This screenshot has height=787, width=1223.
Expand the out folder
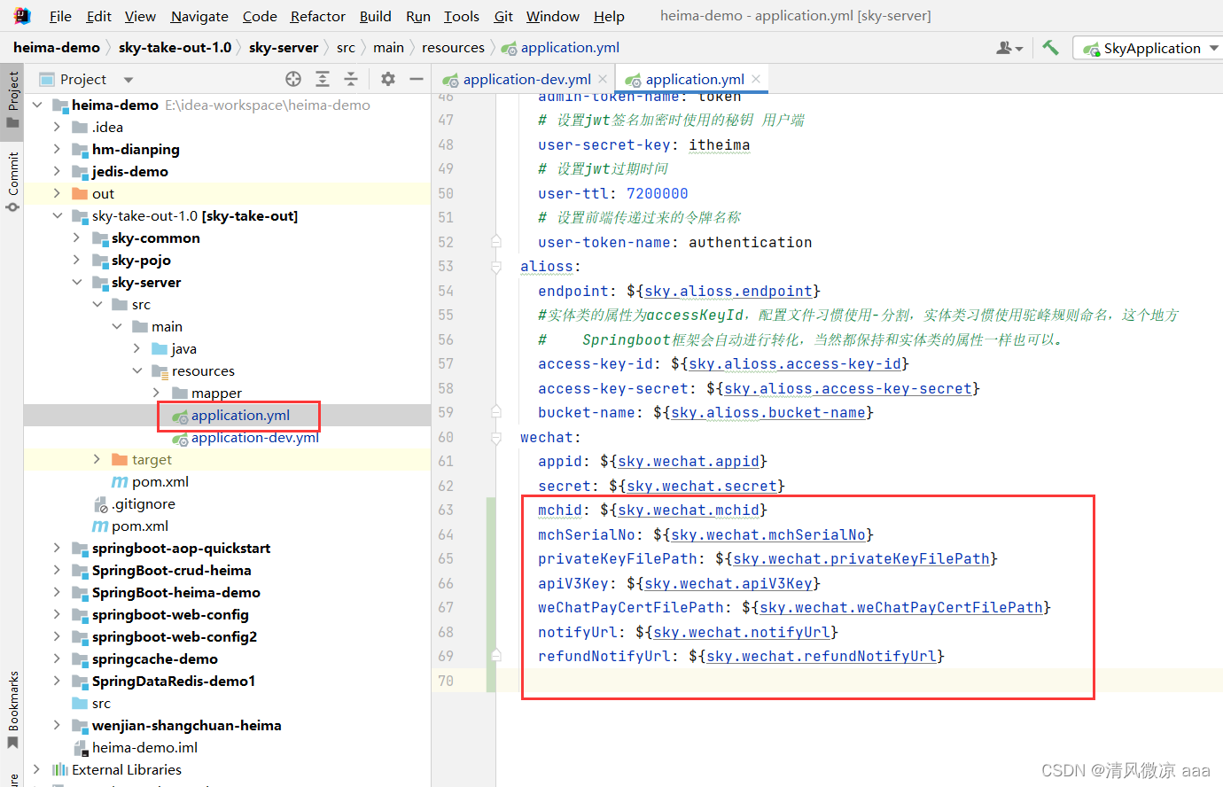coord(57,193)
